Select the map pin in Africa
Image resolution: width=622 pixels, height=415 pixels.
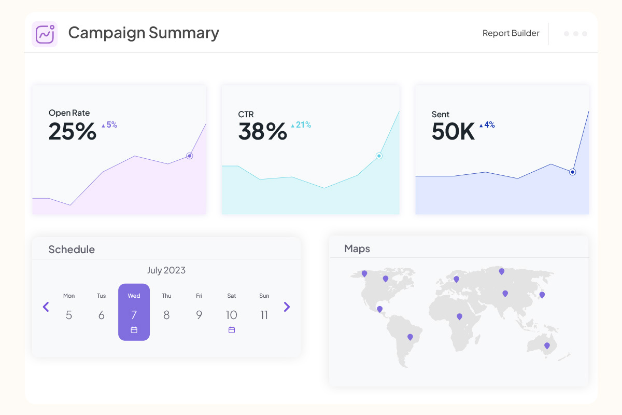[x=459, y=316]
